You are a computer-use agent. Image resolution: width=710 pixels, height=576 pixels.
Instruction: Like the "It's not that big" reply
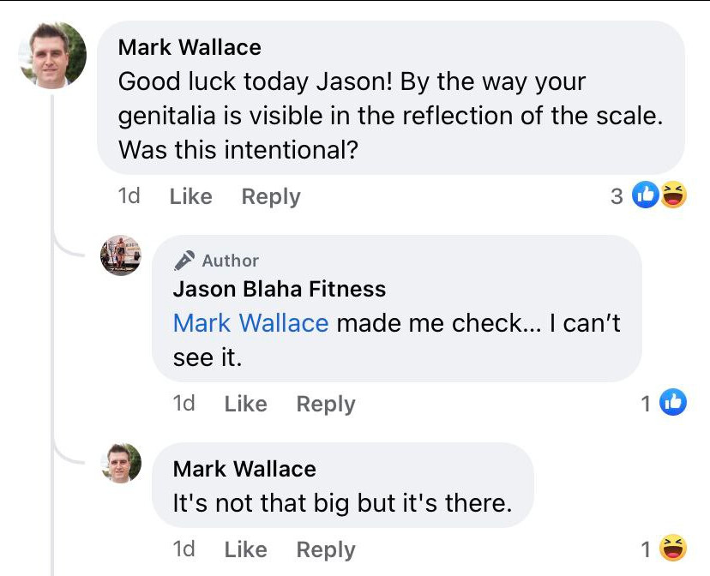point(245,549)
